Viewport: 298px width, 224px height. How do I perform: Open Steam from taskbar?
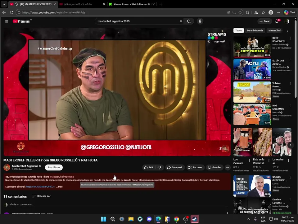pyautogui.click(x=195, y=219)
